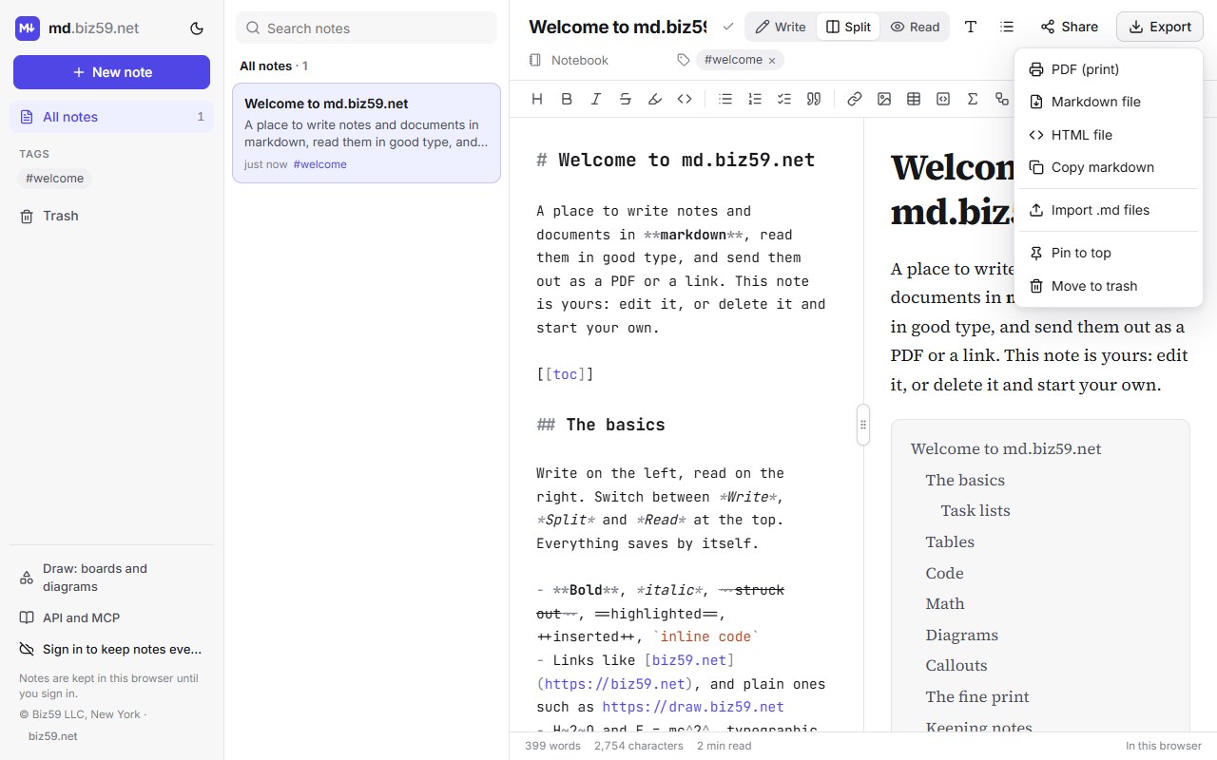Insert a math formula with the sigma icon
Viewport: 1217px width, 760px height.
973,99
